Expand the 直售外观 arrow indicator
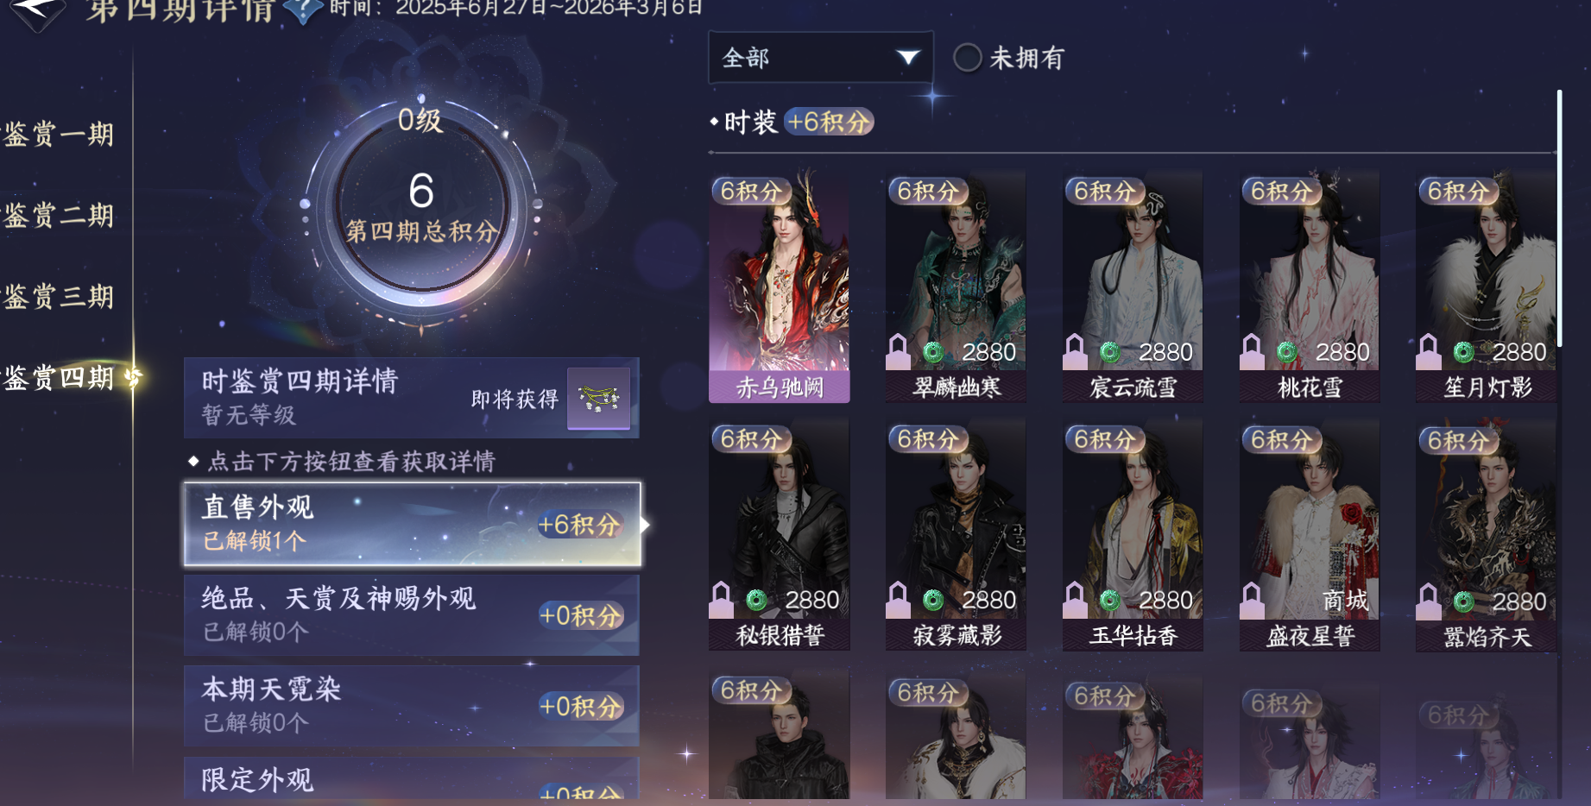 645,525
